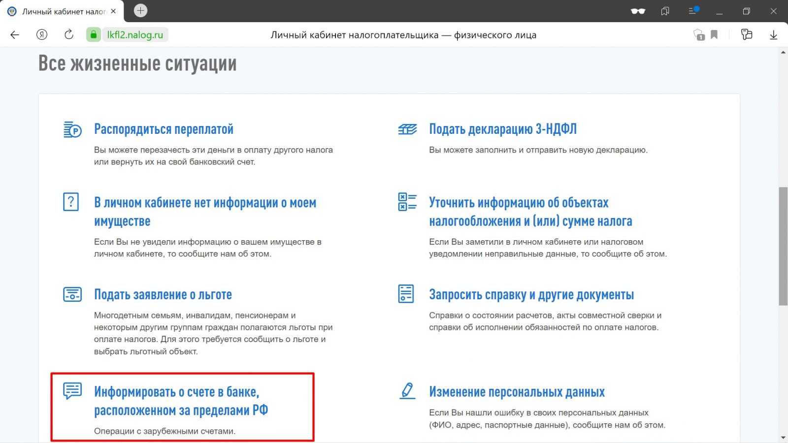Screen dimensions: 788x443
Task: Open browser downloads with the arrow icon
Action: [x=773, y=34]
